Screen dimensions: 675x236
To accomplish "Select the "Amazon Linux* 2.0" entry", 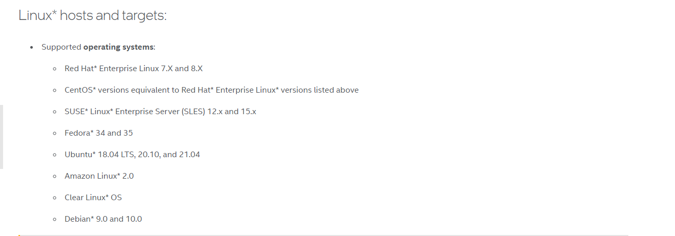I will coord(99,176).
